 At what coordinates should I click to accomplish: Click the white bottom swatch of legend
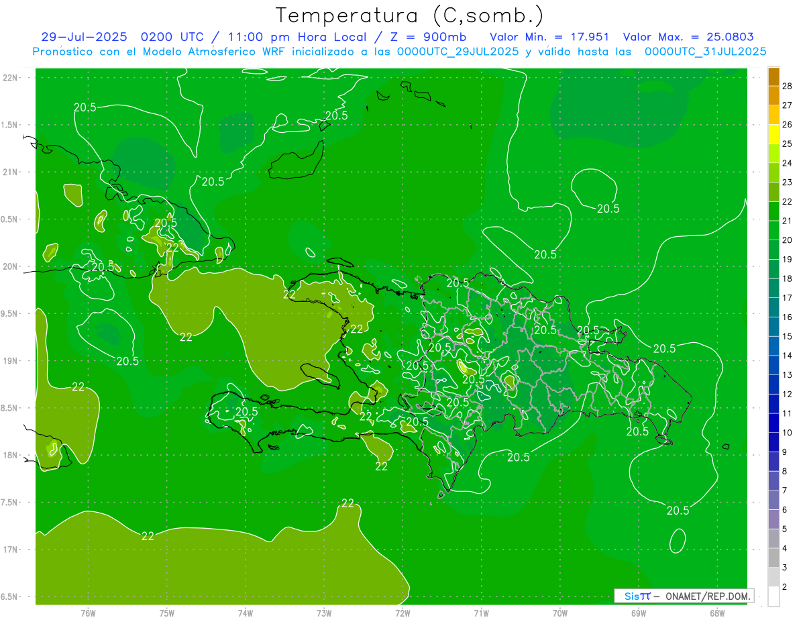(x=773, y=597)
